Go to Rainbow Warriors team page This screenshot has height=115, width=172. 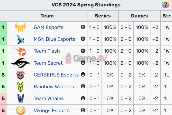pyautogui.click(x=54, y=87)
